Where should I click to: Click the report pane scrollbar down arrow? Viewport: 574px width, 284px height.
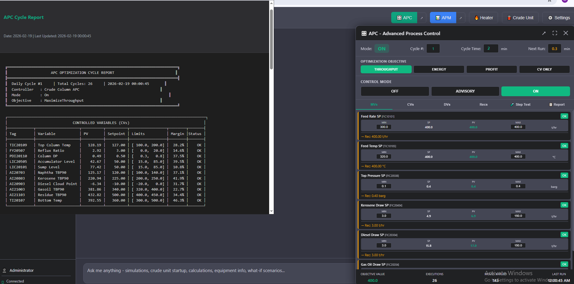(x=271, y=211)
